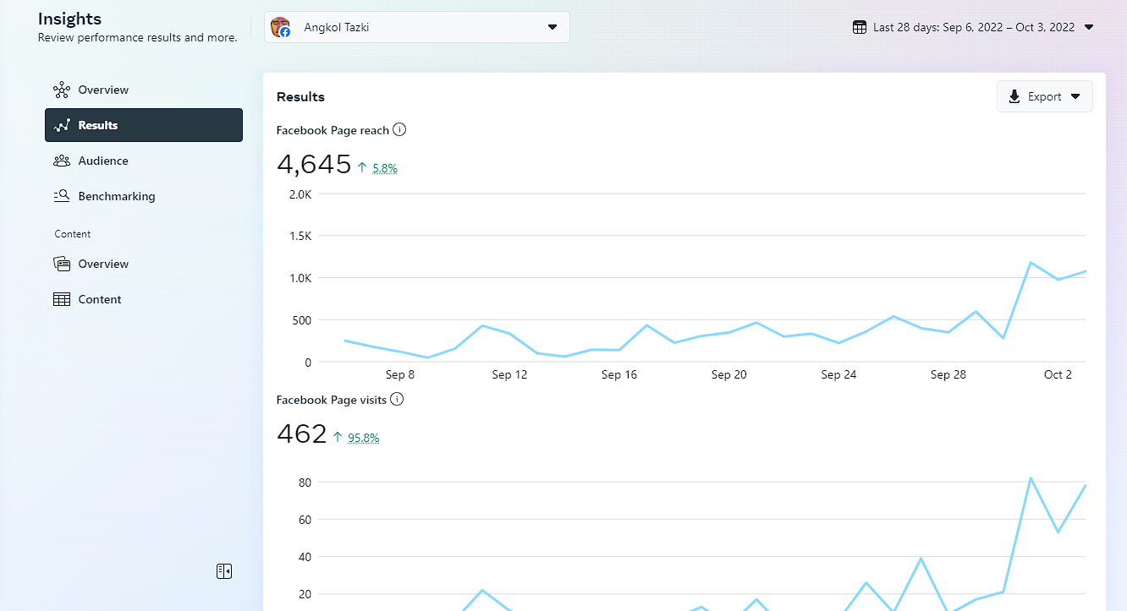Image resolution: width=1127 pixels, height=611 pixels.
Task: Click the Benchmarking search icon
Action: (61, 196)
